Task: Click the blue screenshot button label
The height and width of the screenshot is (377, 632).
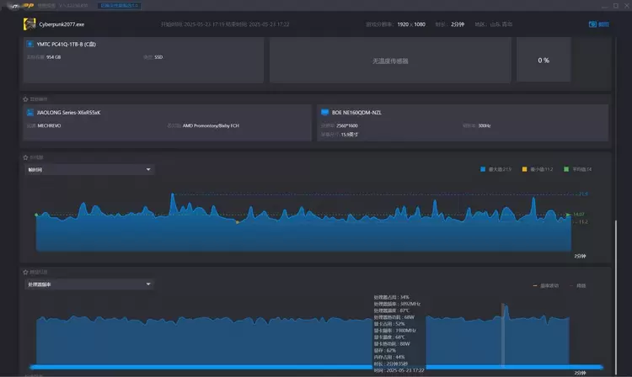Action: (x=603, y=24)
